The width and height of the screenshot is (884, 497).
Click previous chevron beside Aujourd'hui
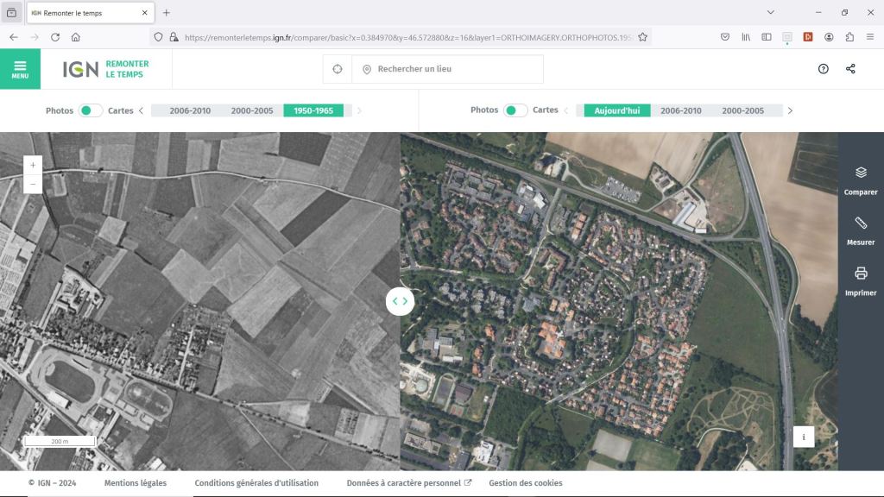pyautogui.click(x=566, y=110)
